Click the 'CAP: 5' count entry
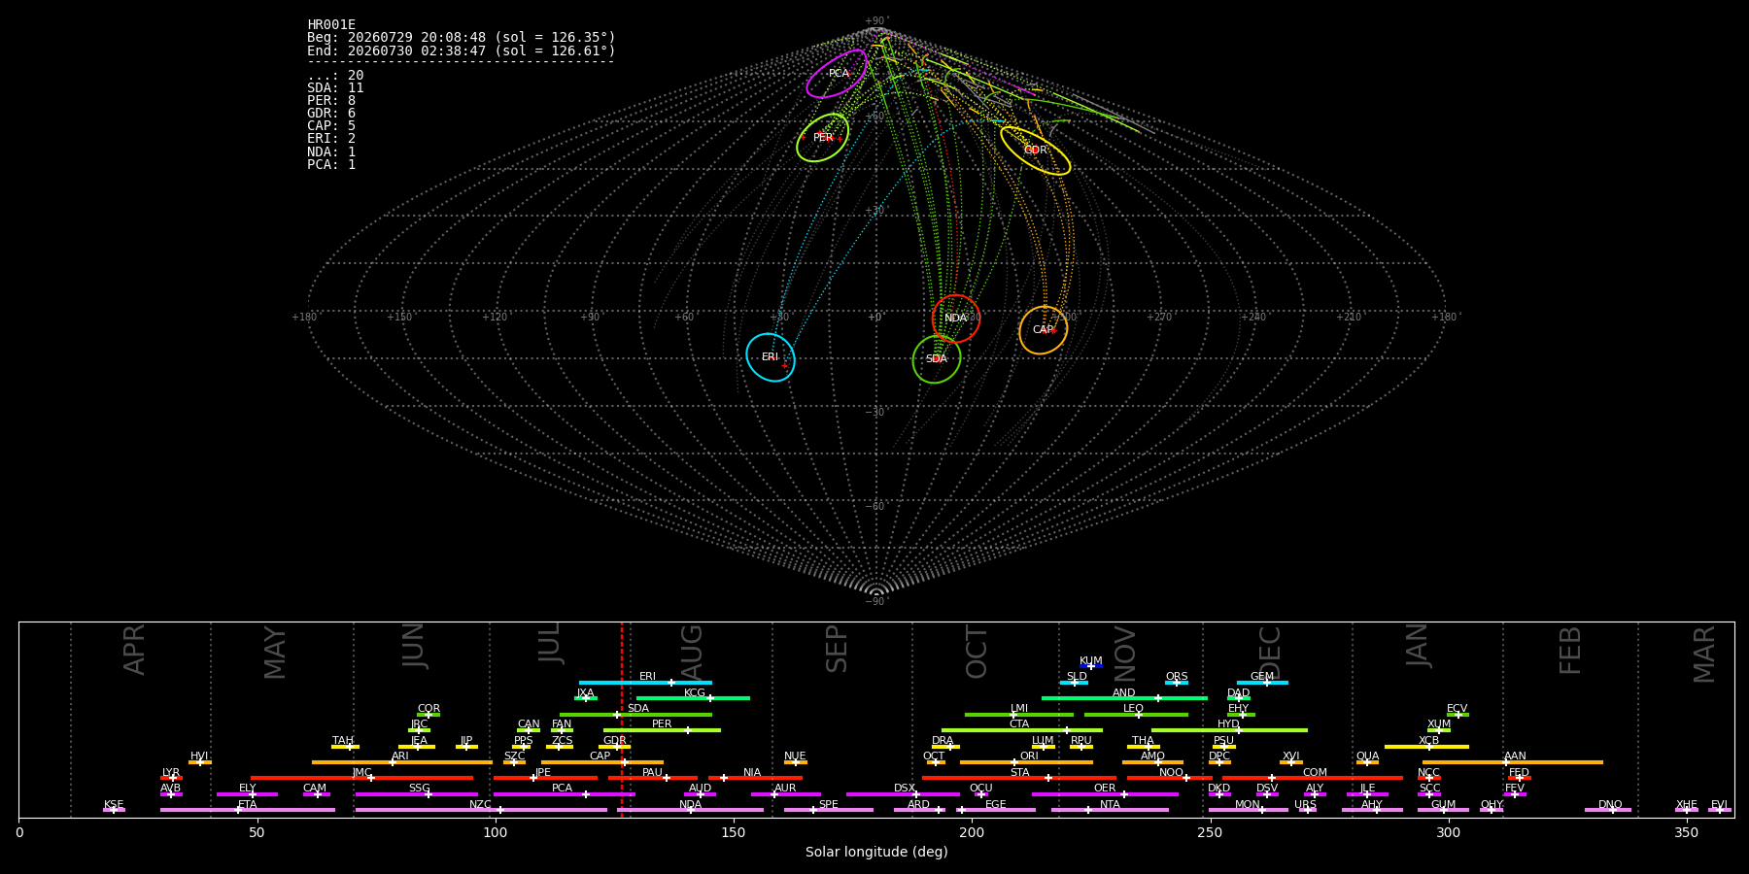This screenshot has width=1749, height=874. [331, 126]
